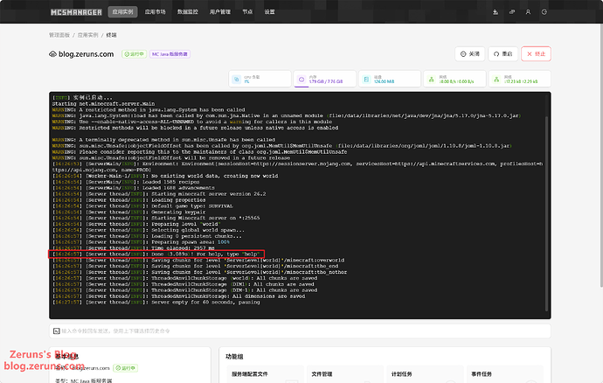This screenshot has height=383, width=603.
Task: Go to the 节点 page
Action: pos(247,12)
